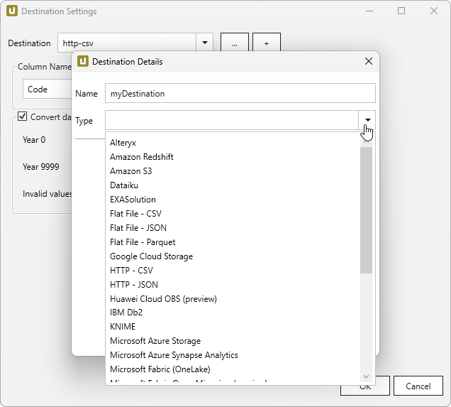Close the Destination Settings window
Viewport: 451px width, 407px height.
434,11
